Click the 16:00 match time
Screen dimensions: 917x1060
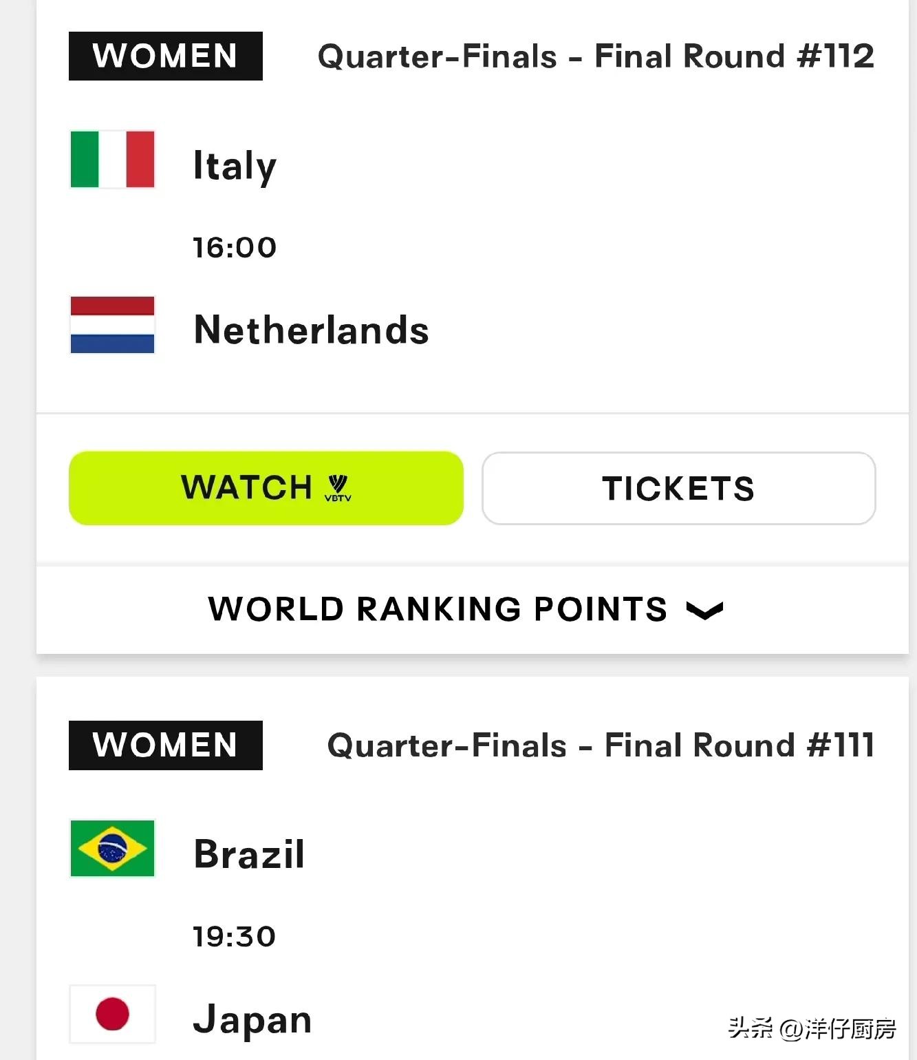[235, 248]
